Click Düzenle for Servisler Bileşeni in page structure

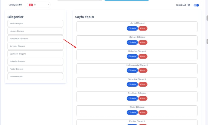pos(132,84)
